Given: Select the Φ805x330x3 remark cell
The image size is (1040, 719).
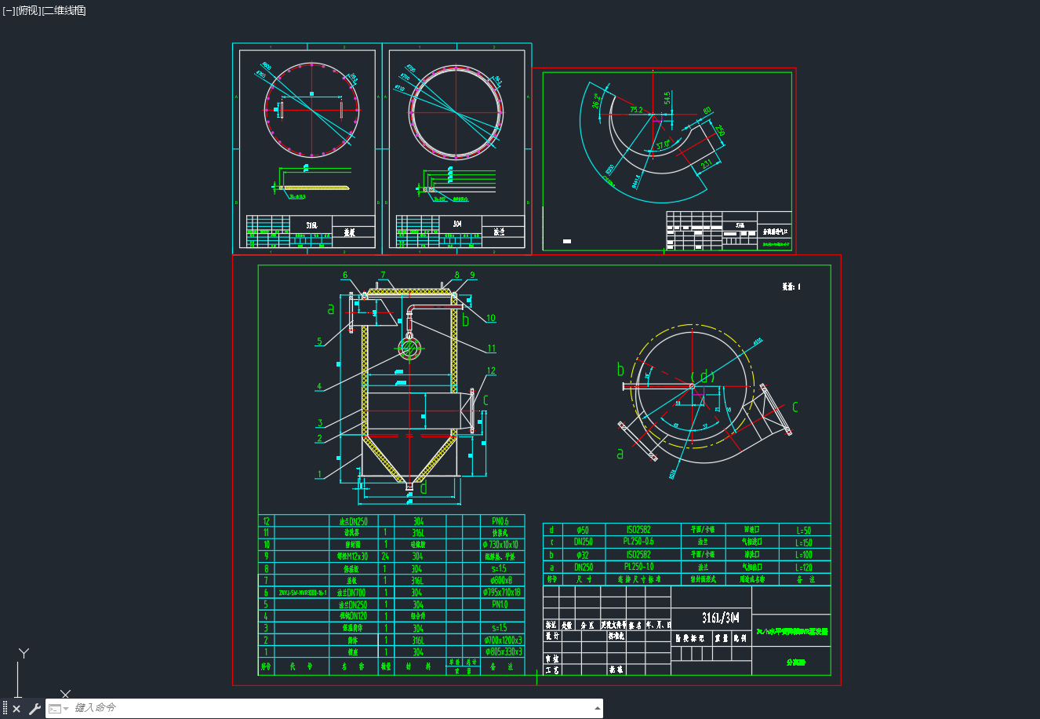Looking at the screenshot, I should (x=502, y=652).
